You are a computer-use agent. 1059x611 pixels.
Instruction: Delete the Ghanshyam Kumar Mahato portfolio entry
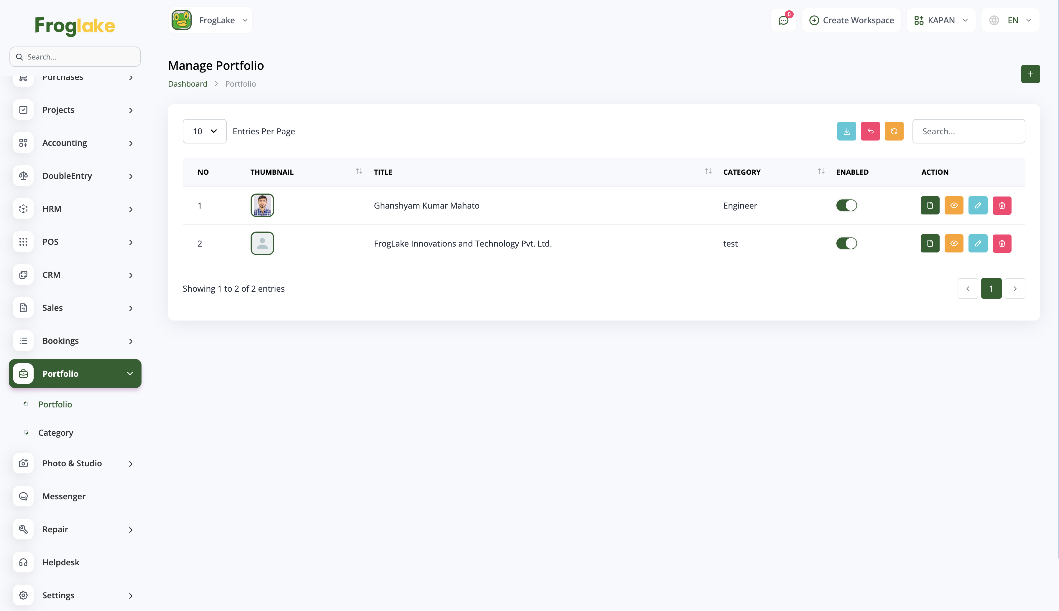pyautogui.click(x=1002, y=206)
